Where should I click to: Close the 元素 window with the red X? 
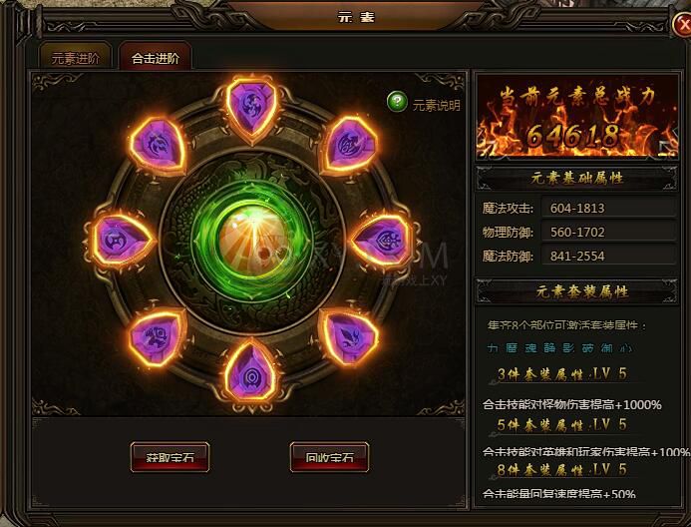coord(681,24)
